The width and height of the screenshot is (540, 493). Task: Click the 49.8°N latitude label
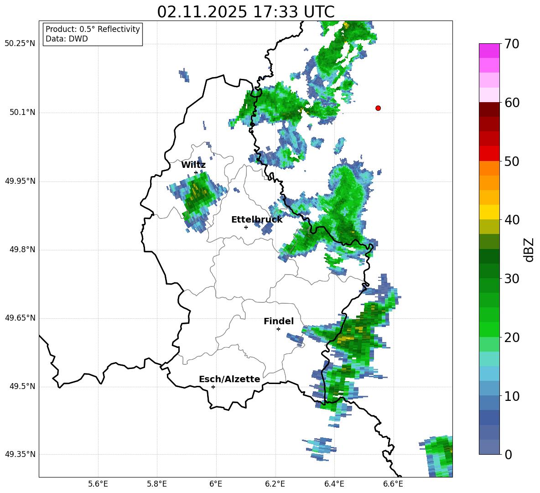(x=23, y=249)
